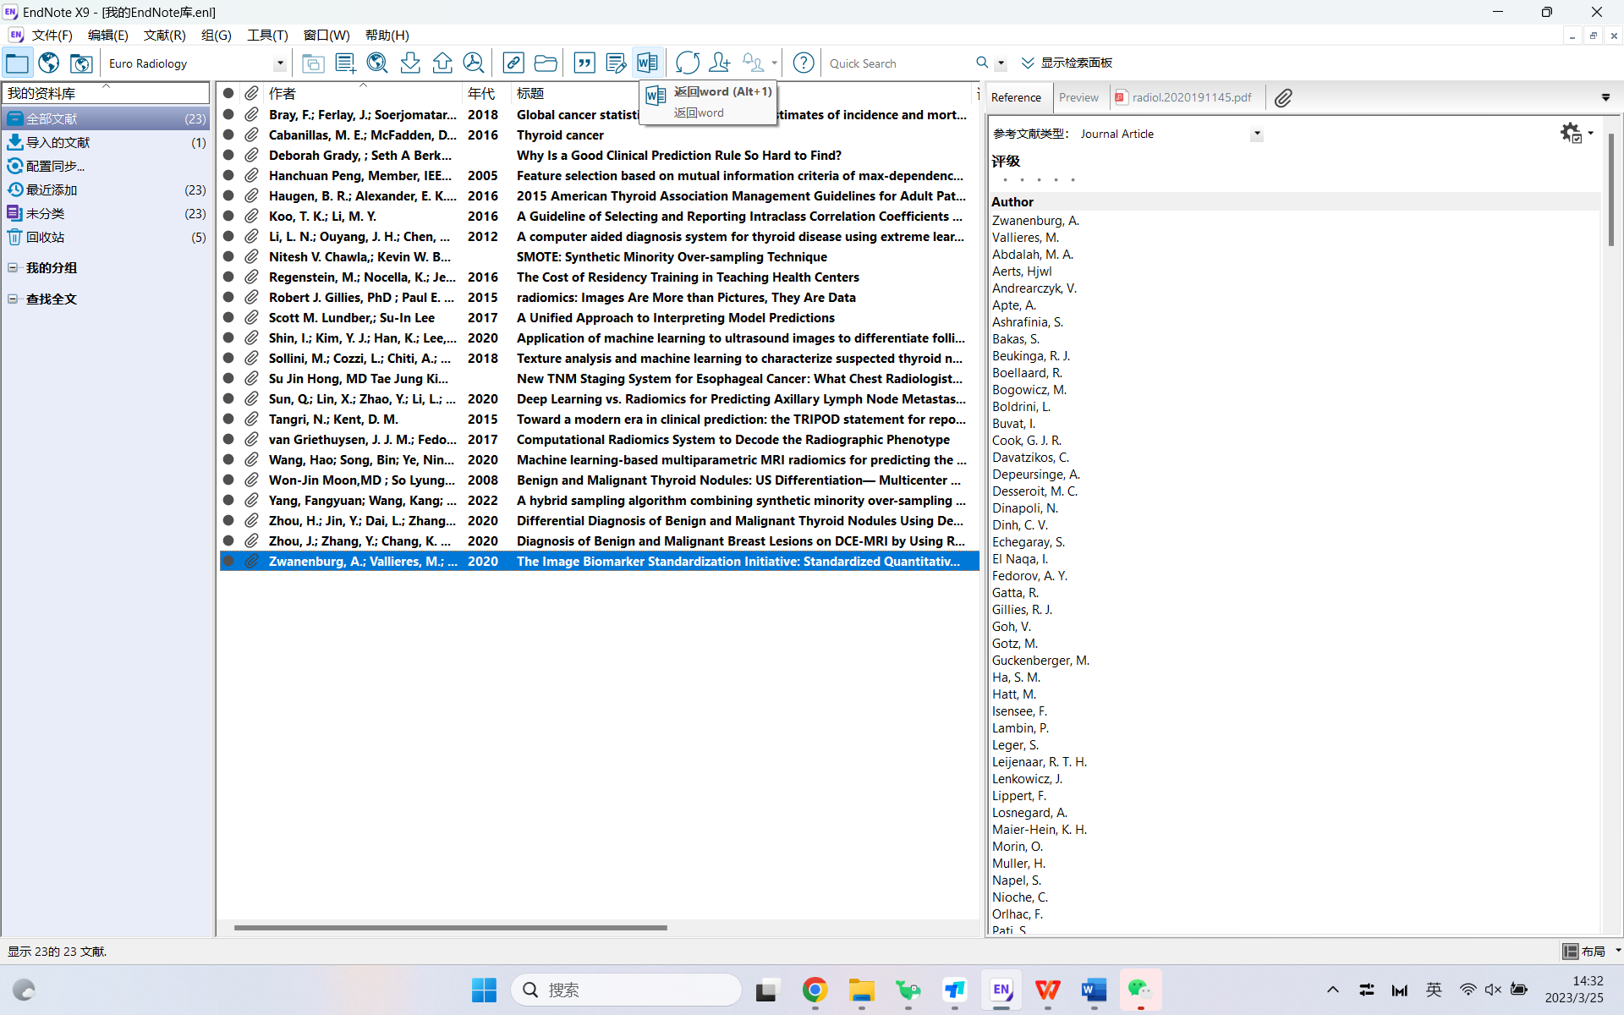This screenshot has width=1624, height=1015.
Task: Open the Euro Radiology output style dropdown
Action: pos(280,63)
